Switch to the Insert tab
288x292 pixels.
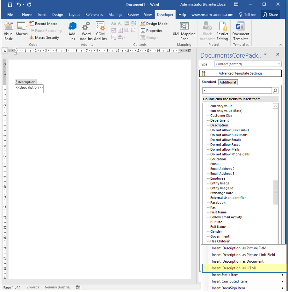(x=42, y=15)
